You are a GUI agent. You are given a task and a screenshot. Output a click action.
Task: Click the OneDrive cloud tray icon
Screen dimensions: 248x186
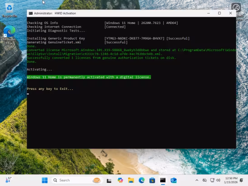pos(205,180)
